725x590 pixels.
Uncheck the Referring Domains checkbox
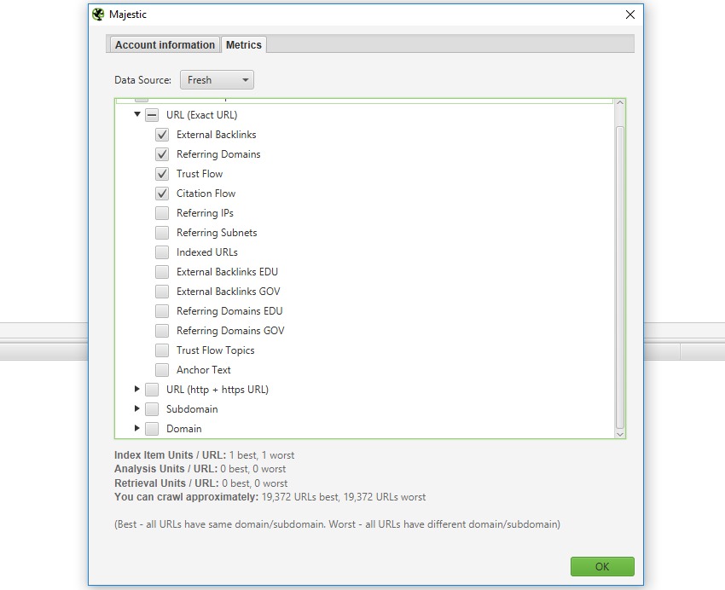point(162,154)
